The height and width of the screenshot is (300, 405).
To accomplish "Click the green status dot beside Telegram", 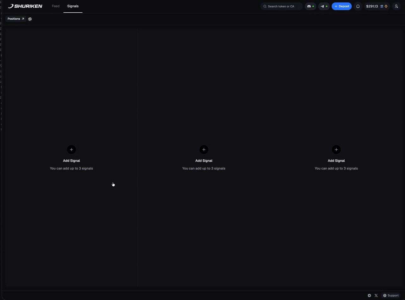I will (327, 6).
